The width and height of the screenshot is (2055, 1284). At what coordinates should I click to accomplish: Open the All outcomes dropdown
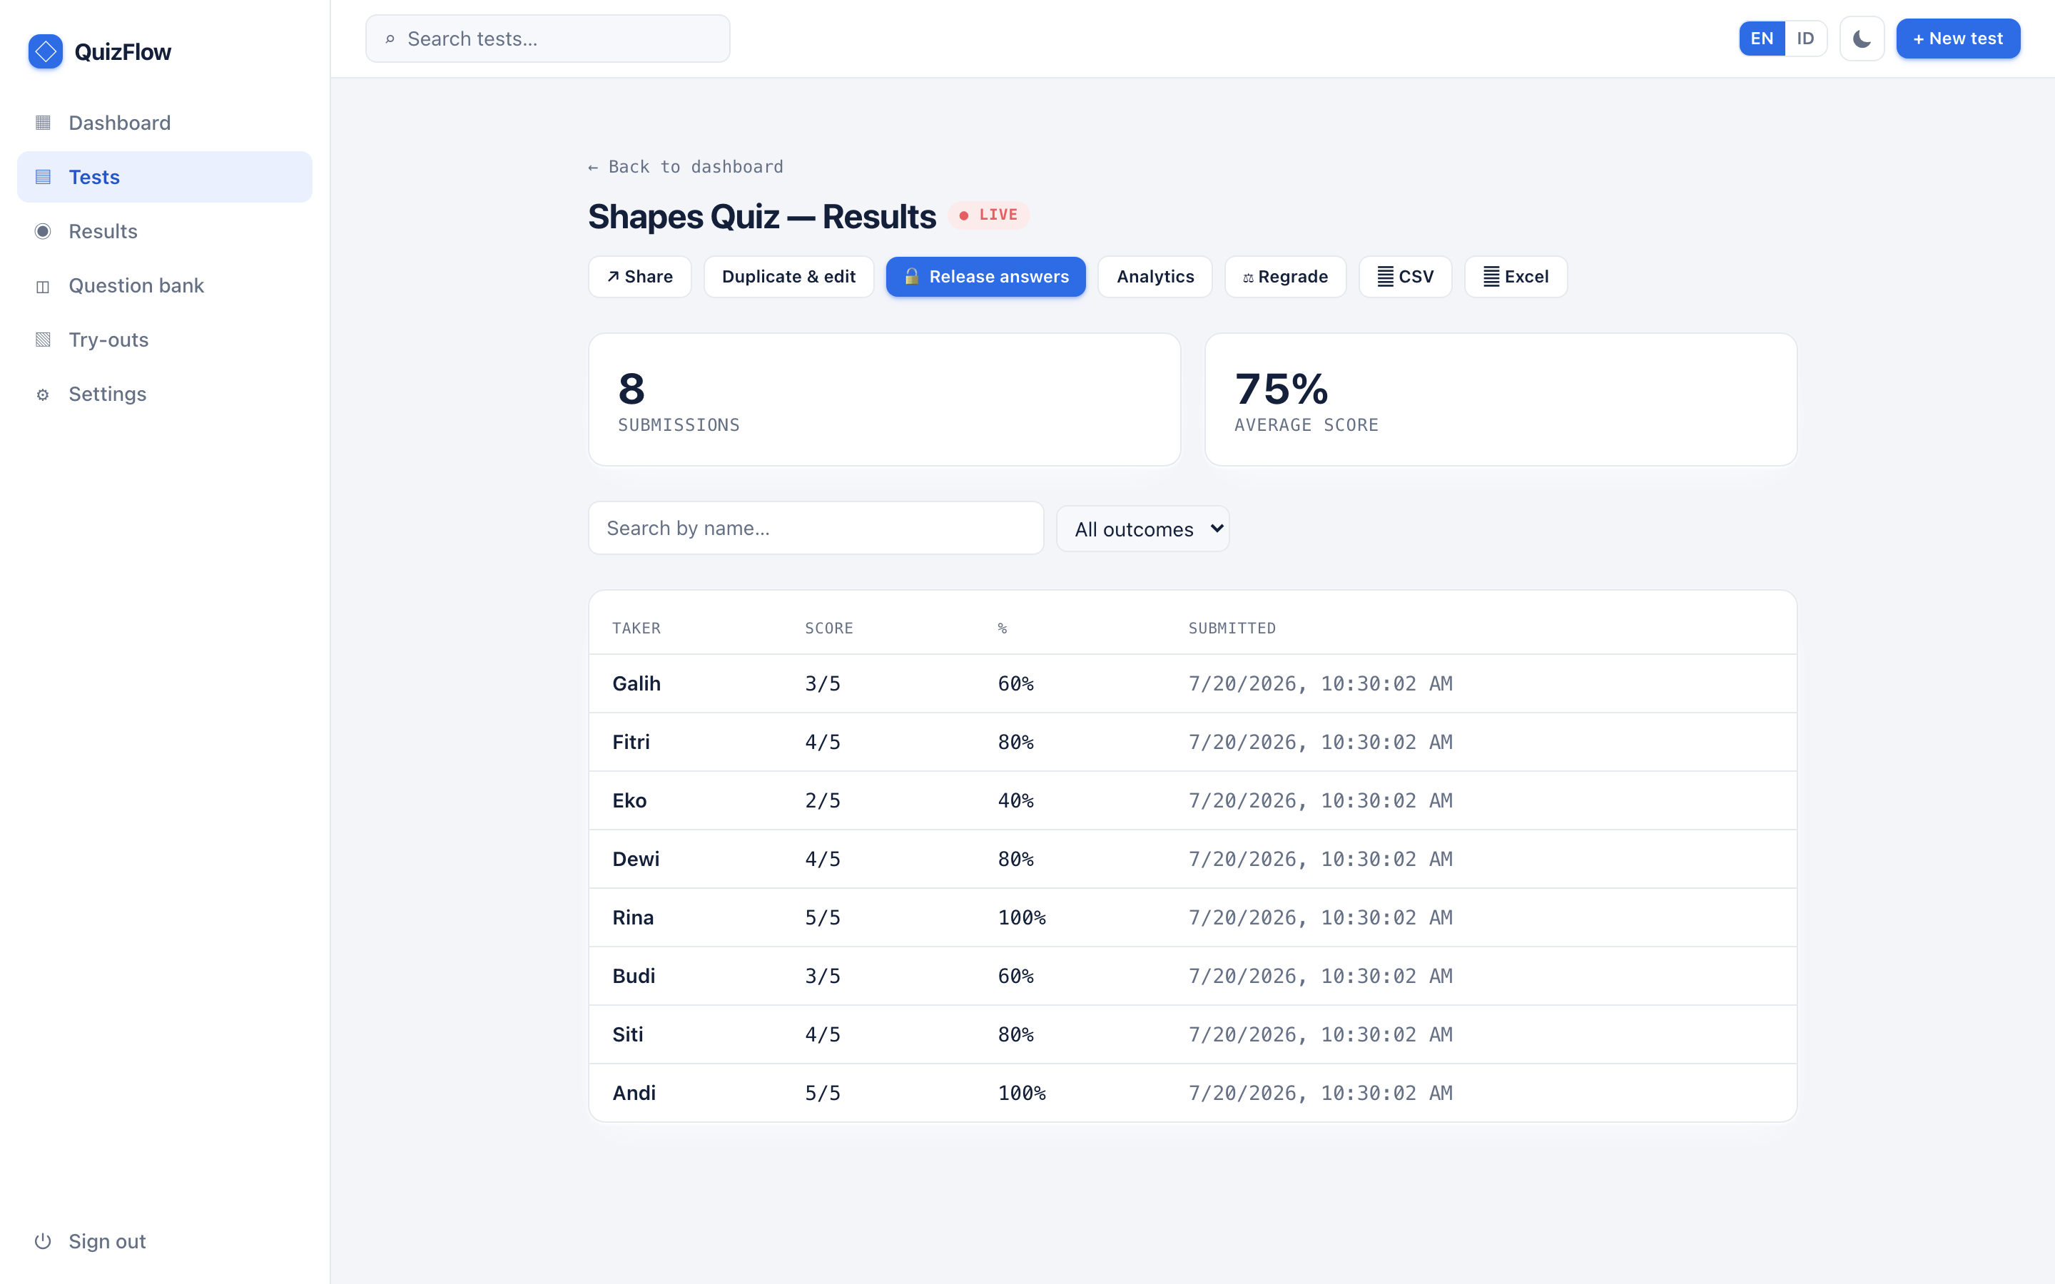pos(1142,529)
